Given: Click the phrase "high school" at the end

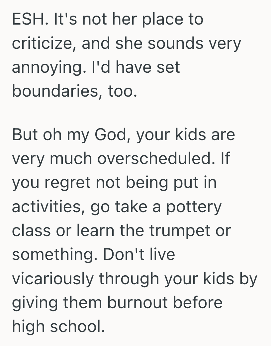Looking at the screenshot, I should pyautogui.click(x=56, y=326).
